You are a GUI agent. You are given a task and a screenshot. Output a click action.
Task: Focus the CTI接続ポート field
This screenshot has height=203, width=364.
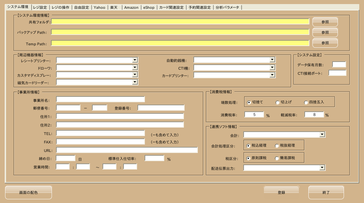337,73
